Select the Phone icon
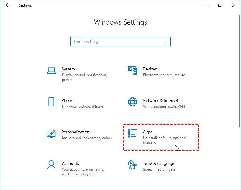Image resolution: width=241 pixels, height=190 pixels. (x=51, y=102)
